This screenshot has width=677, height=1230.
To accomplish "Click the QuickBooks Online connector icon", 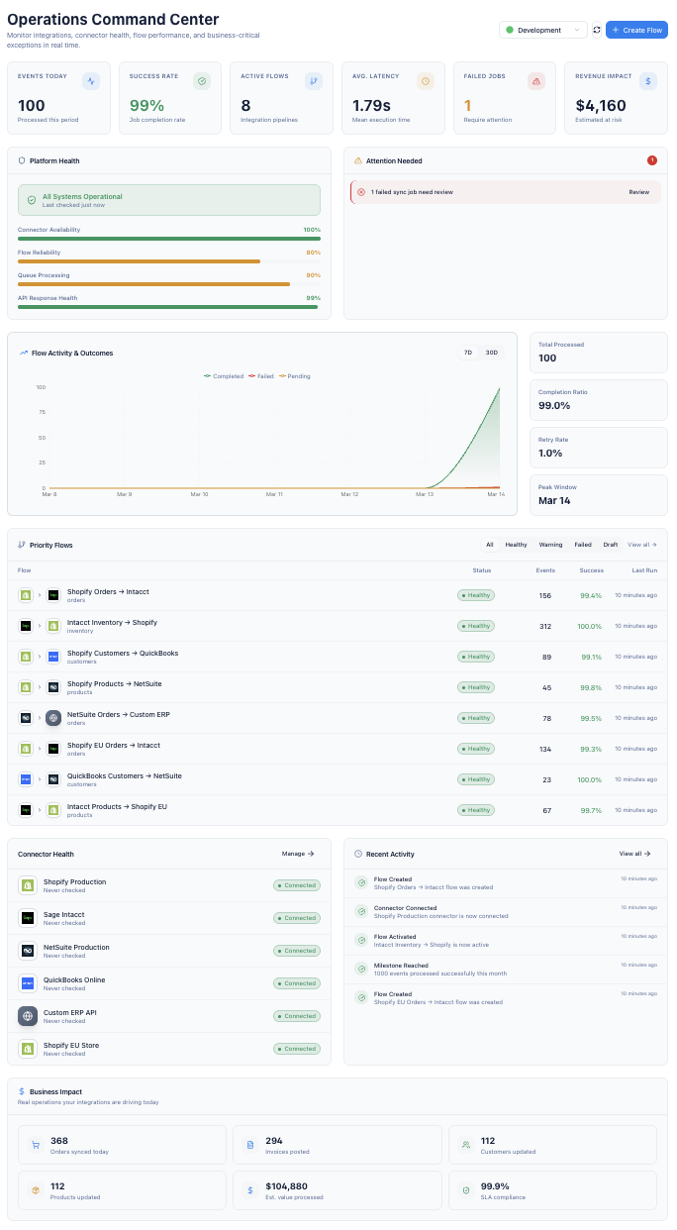I will 29,982.
